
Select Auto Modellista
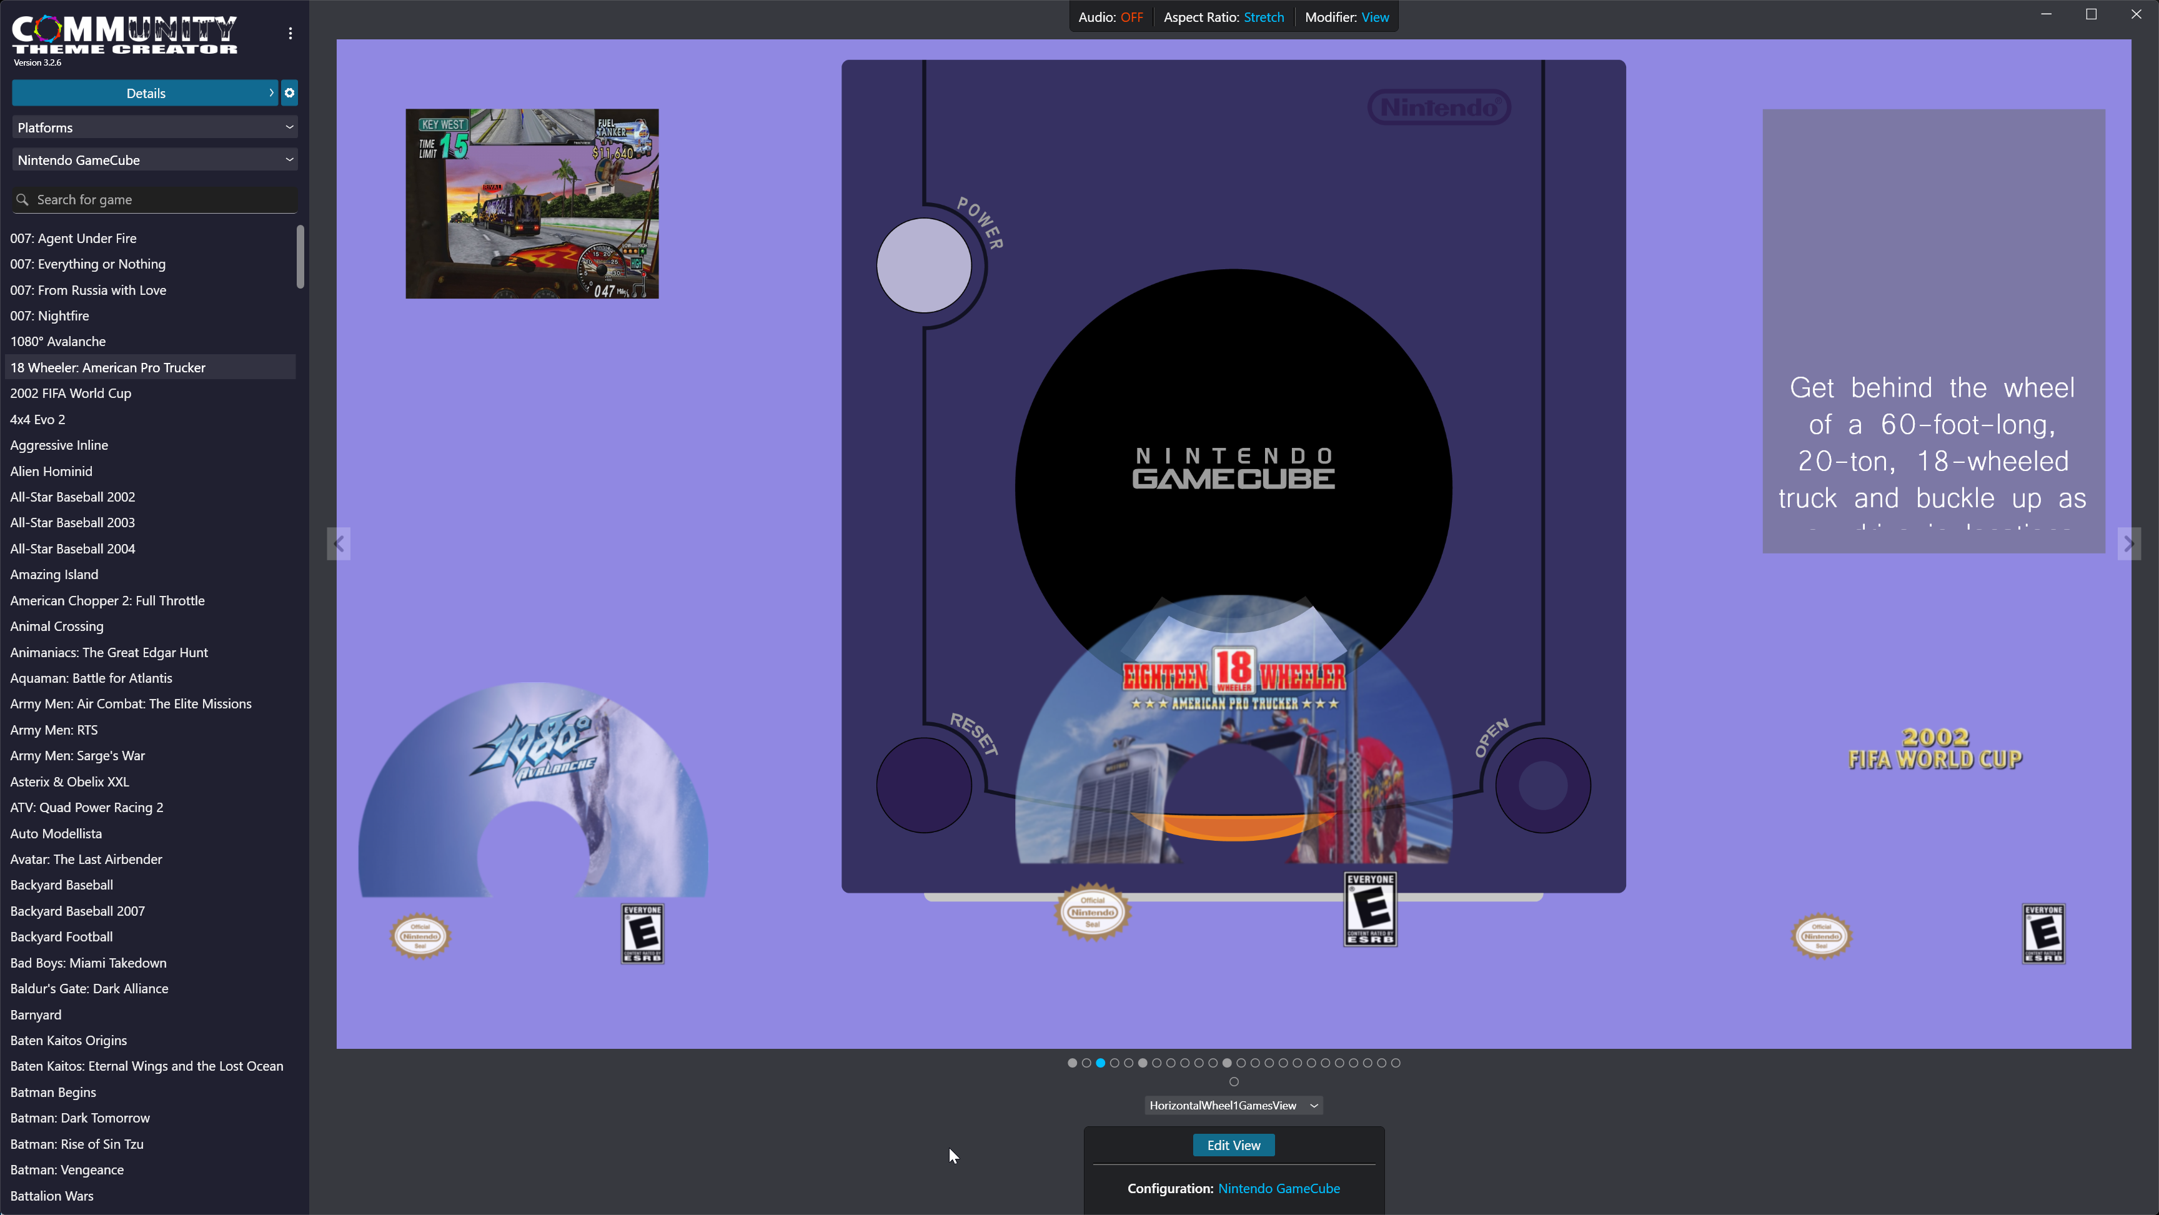(151, 833)
